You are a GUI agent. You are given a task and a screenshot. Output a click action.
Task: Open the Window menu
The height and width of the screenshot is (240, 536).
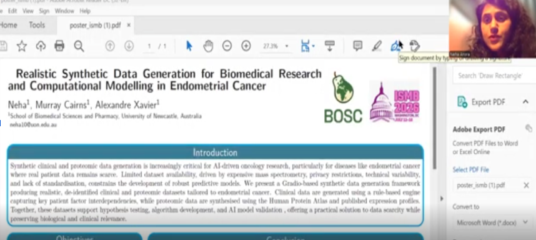point(64,11)
